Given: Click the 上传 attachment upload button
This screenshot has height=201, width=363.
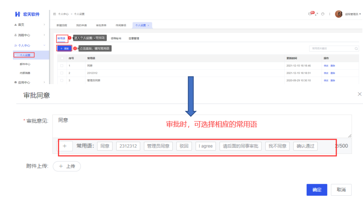Looking at the screenshot, I should coord(67,166).
